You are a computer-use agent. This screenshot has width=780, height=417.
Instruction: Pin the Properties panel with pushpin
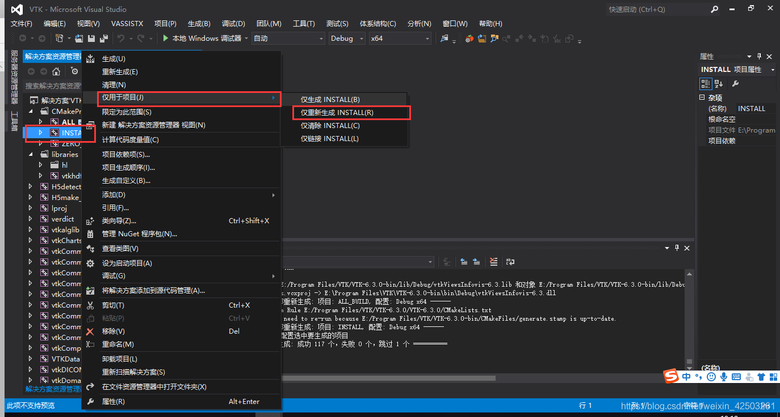(759, 57)
